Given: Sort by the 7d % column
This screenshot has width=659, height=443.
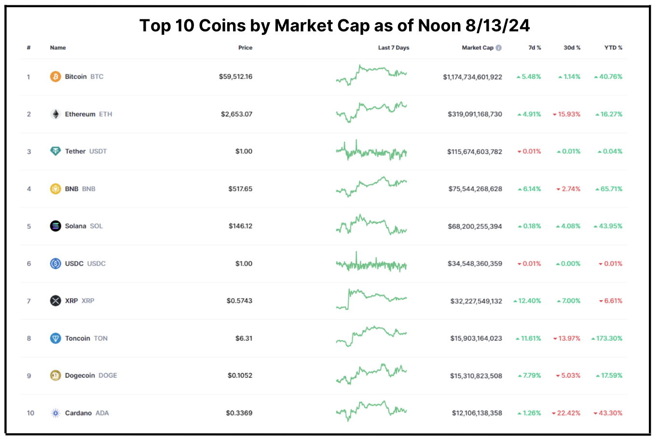Looking at the screenshot, I should click(x=534, y=47).
